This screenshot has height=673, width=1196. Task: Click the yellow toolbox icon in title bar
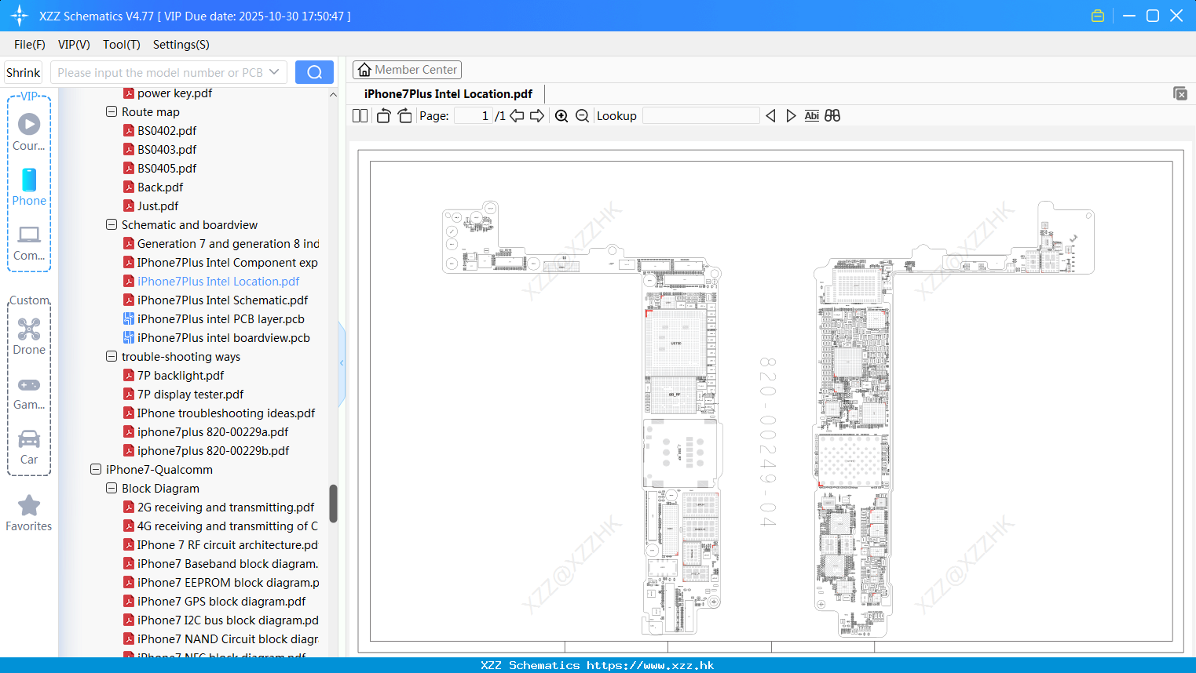click(x=1098, y=16)
